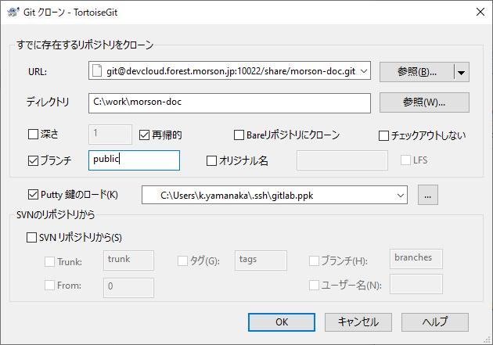Image resolution: width=493 pixels, height=345 pixels.
Task: Click the ブランチ text field containing public
Action: 135,160
